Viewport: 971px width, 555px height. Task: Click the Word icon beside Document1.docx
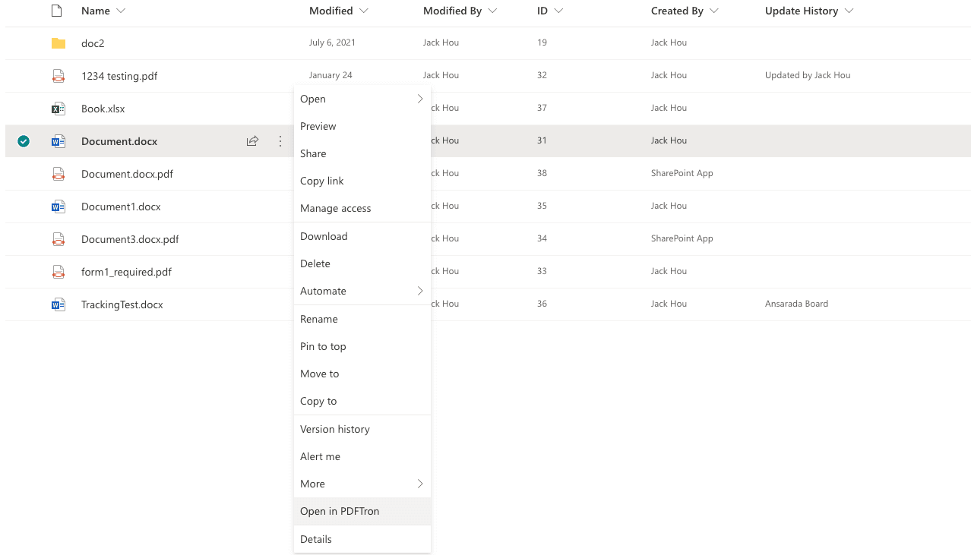pos(59,207)
